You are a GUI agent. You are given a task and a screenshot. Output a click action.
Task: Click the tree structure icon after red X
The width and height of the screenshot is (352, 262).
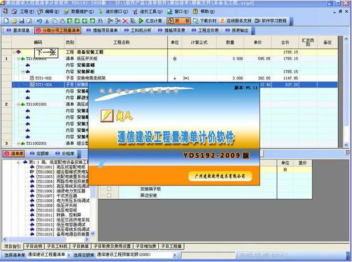(133, 21)
